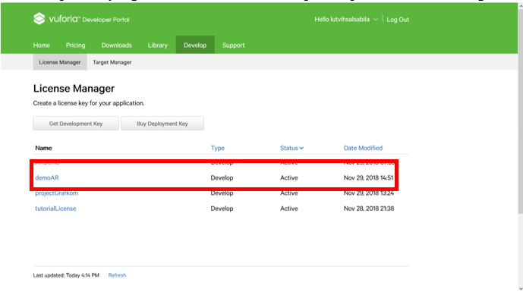Go to the Pricing page

click(75, 45)
